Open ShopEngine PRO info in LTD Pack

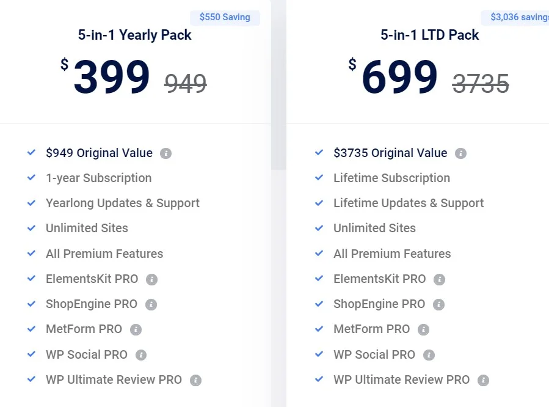click(438, 304)
